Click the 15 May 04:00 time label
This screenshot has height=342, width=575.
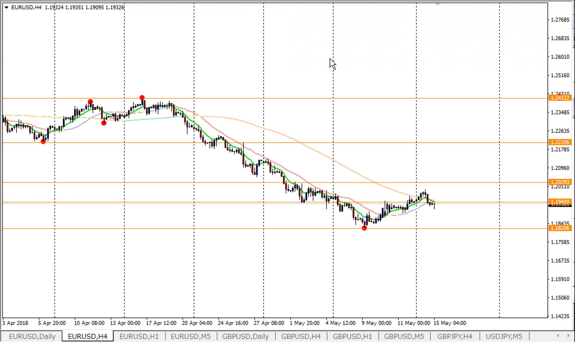click(450, 323)
